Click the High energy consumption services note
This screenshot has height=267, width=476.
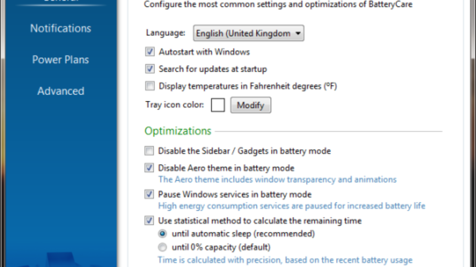point(292,206)
